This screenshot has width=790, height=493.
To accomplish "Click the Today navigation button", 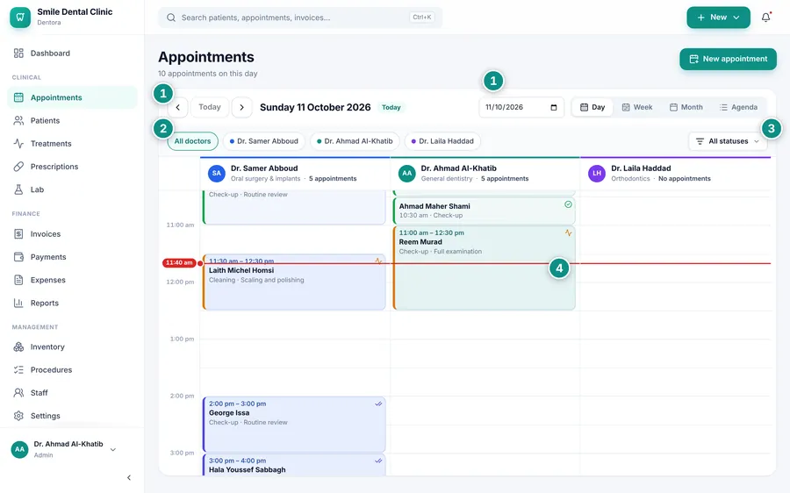I will [x=210, y=107].
